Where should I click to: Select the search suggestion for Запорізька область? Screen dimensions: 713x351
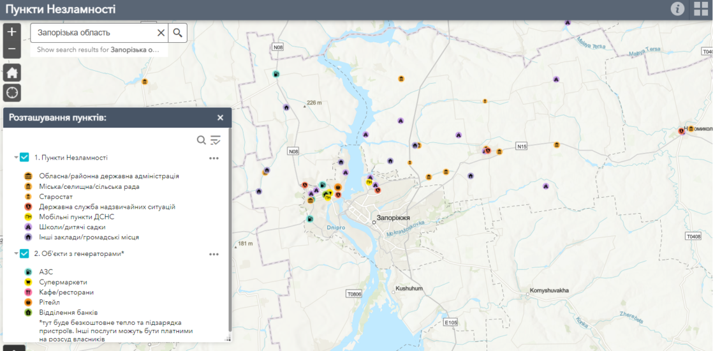(x=98, y=49)
